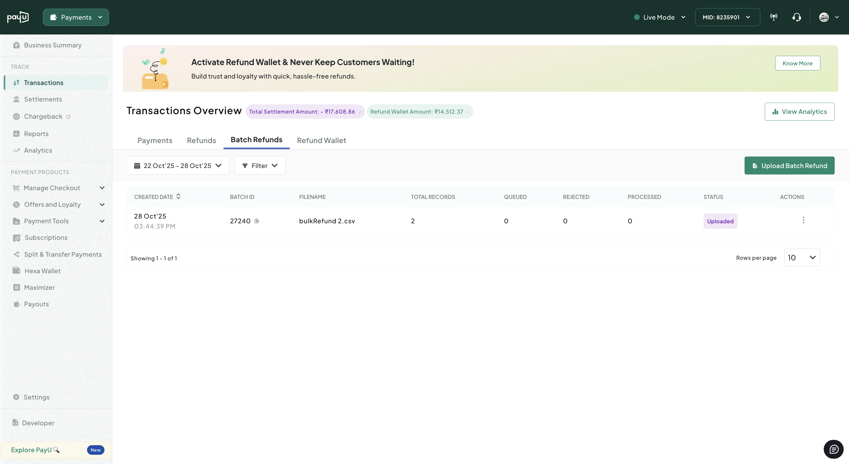Switch to the Refund Wallet tab

(x=321, y=140)
